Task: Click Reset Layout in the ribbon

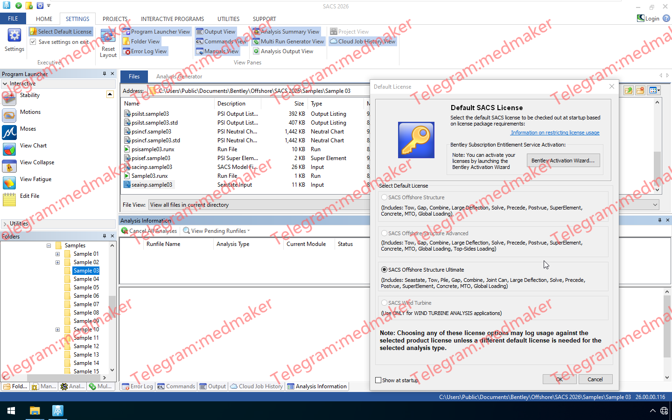Action: 108,43
